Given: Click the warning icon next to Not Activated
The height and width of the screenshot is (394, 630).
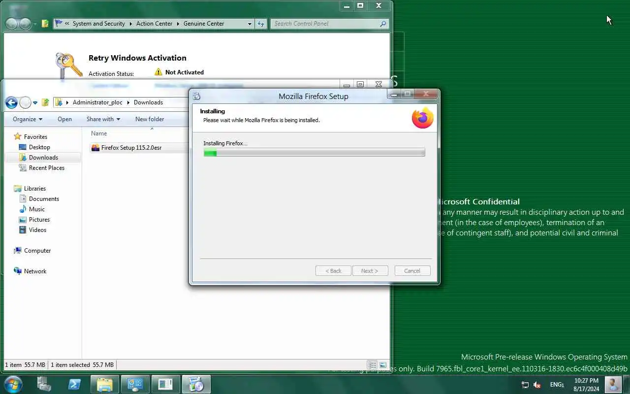Looking at the screenshot, I should pos(158,72).
